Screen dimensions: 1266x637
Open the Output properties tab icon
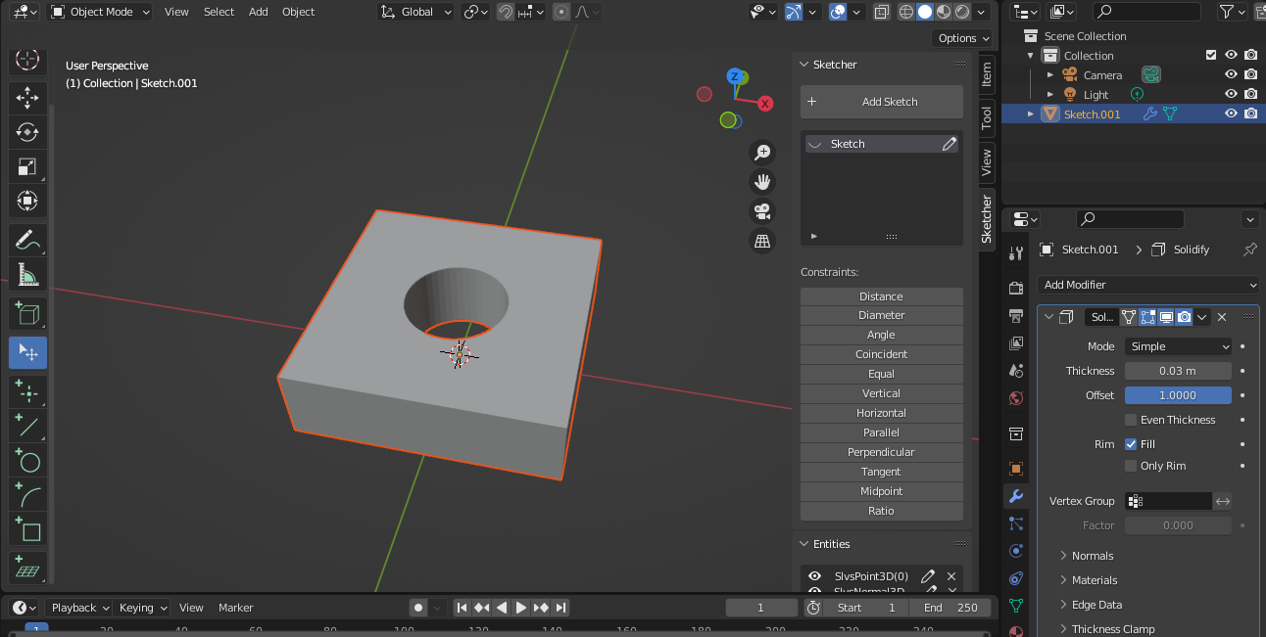(1016, 315)
